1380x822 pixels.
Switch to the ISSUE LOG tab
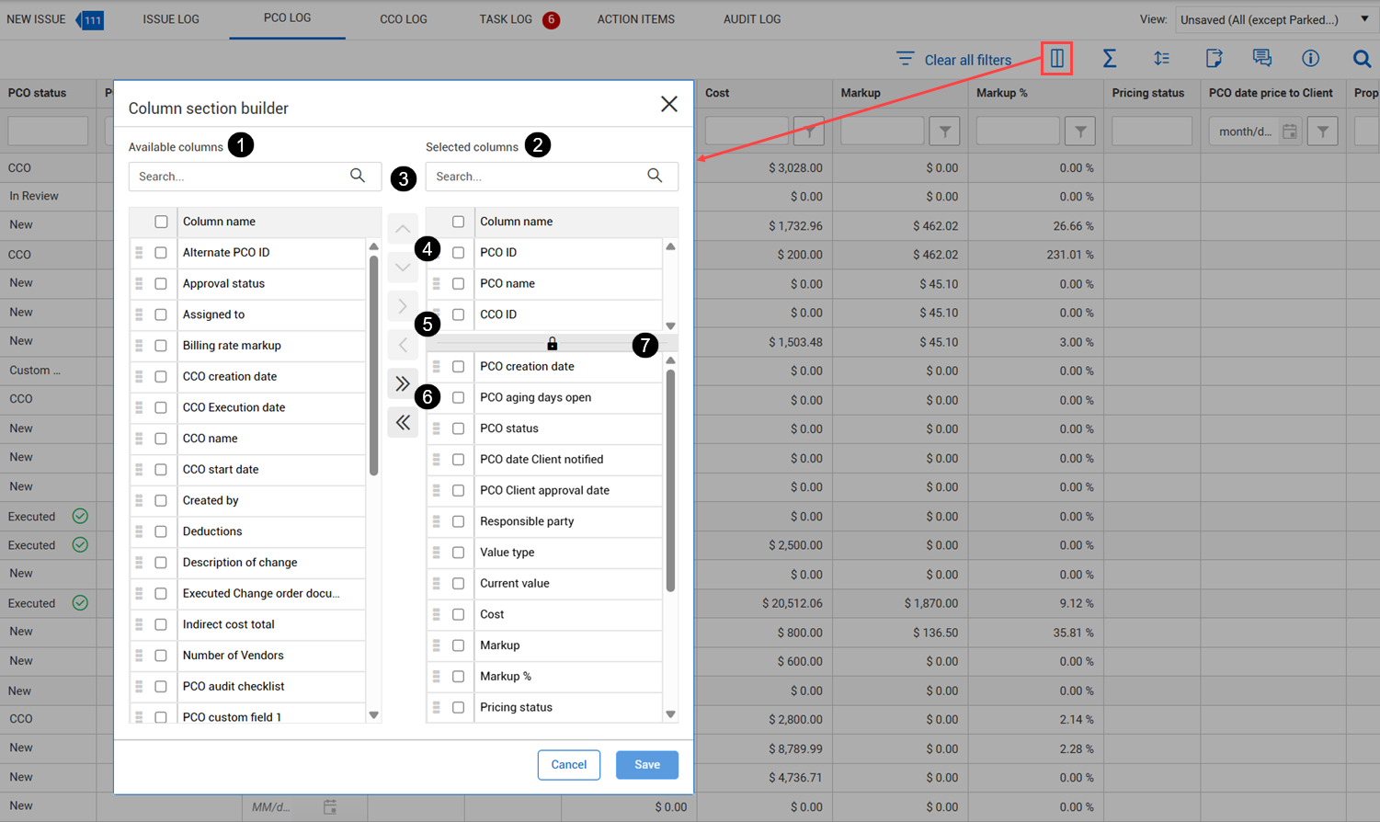[x=171, y=19]
